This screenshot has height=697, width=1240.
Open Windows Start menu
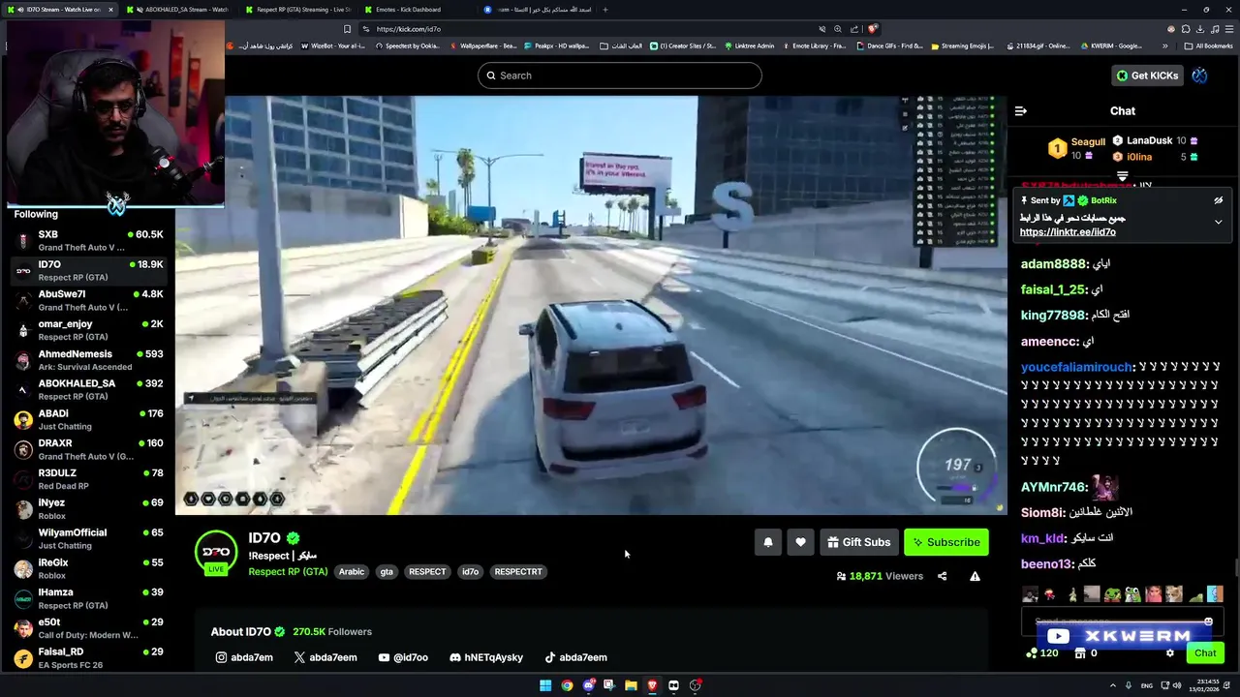pyautogui.click(x=545, y=685)
